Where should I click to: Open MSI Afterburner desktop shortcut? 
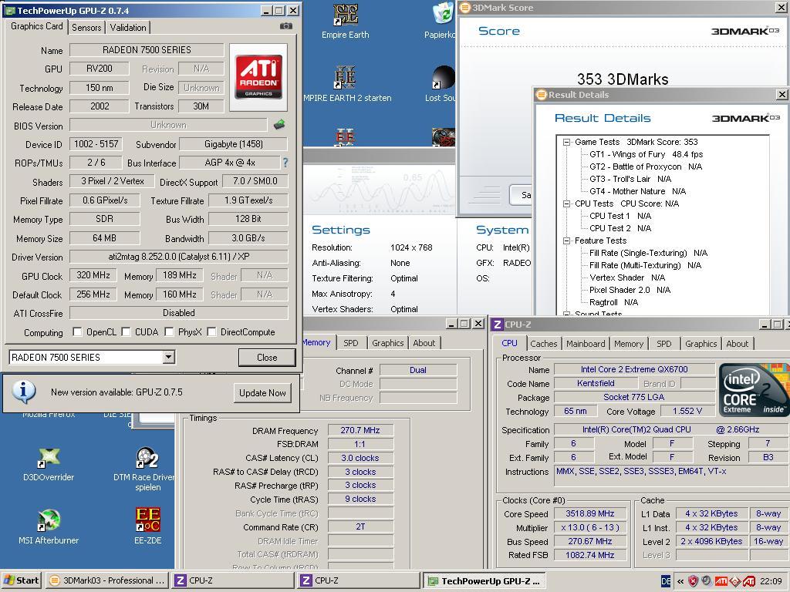tap(49, 526)
